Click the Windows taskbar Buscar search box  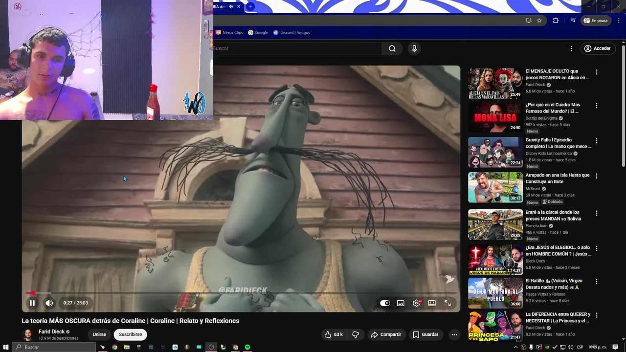pyautogui.click(x=54, y=347)
